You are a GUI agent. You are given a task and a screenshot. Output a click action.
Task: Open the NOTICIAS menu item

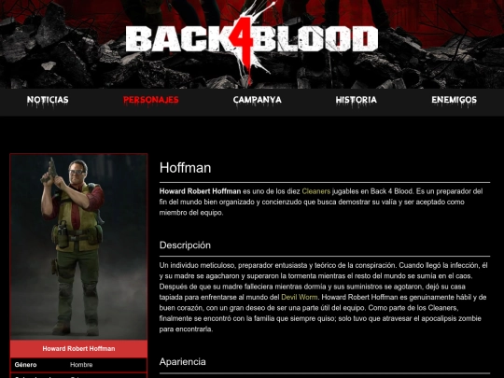point(48,100)
